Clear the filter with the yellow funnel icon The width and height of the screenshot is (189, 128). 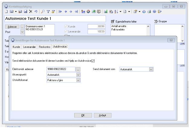click(53, 11)
